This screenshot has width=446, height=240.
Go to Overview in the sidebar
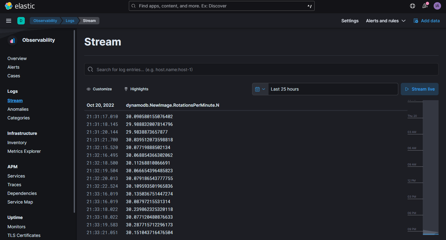17,58
